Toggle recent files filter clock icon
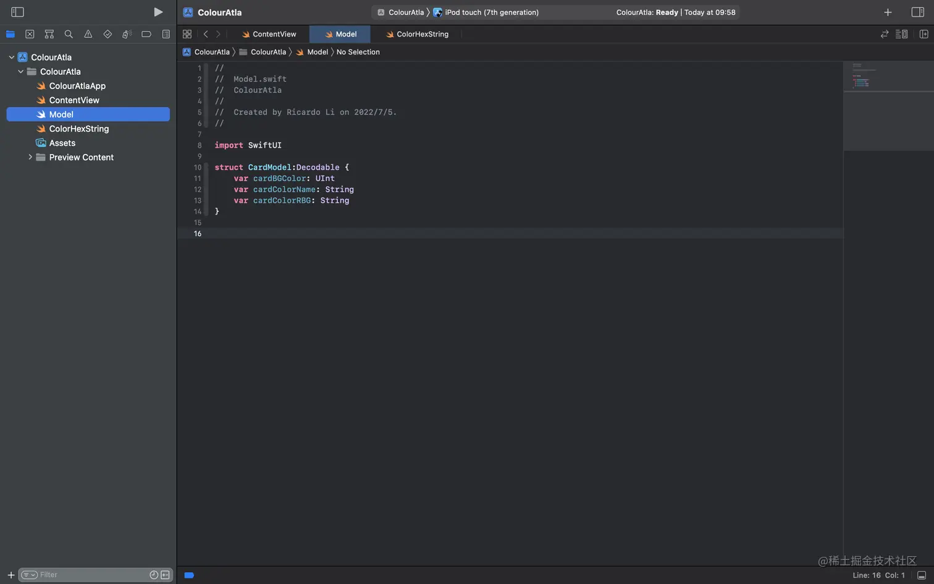This screenshot has height=584, width=934. (154, 575)
